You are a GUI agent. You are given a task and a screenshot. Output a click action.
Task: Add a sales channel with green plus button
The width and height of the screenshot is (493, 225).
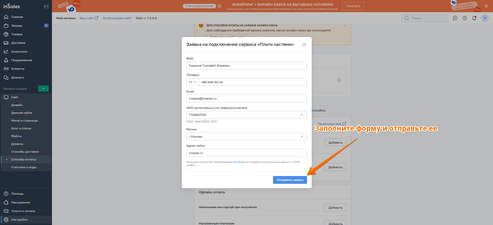tap(43, 89)
